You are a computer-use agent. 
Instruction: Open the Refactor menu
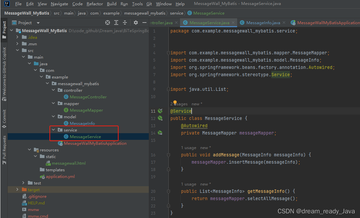coord(95,4)
